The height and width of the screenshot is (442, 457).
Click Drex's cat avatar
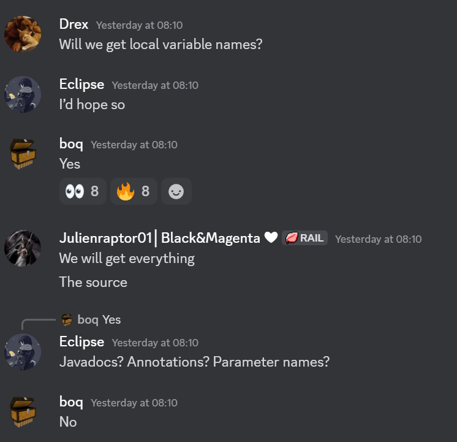tap(23, 34)
